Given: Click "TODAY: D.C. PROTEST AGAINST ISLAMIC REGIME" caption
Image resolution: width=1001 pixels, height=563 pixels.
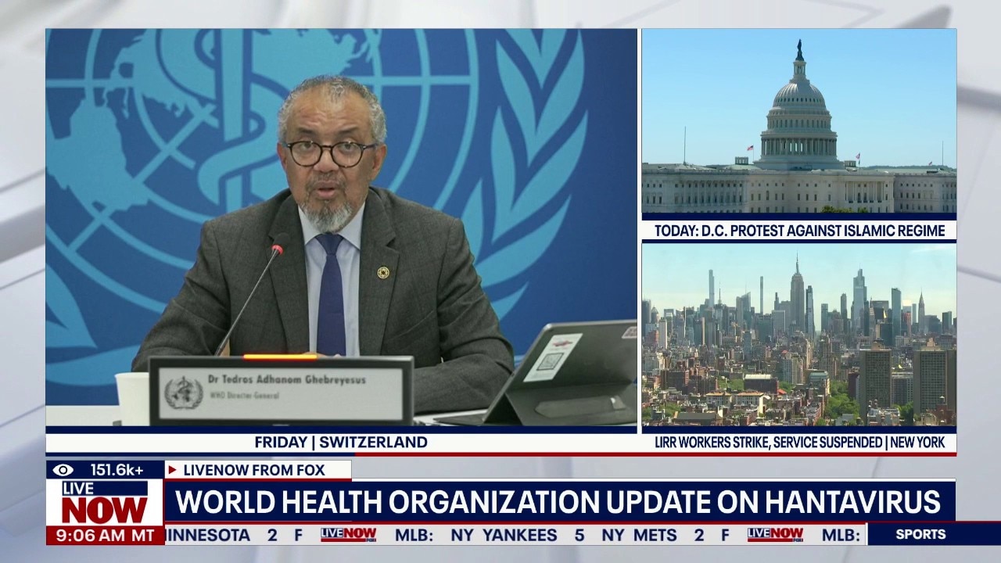Looking at the screenshot, I should point(799,231).
